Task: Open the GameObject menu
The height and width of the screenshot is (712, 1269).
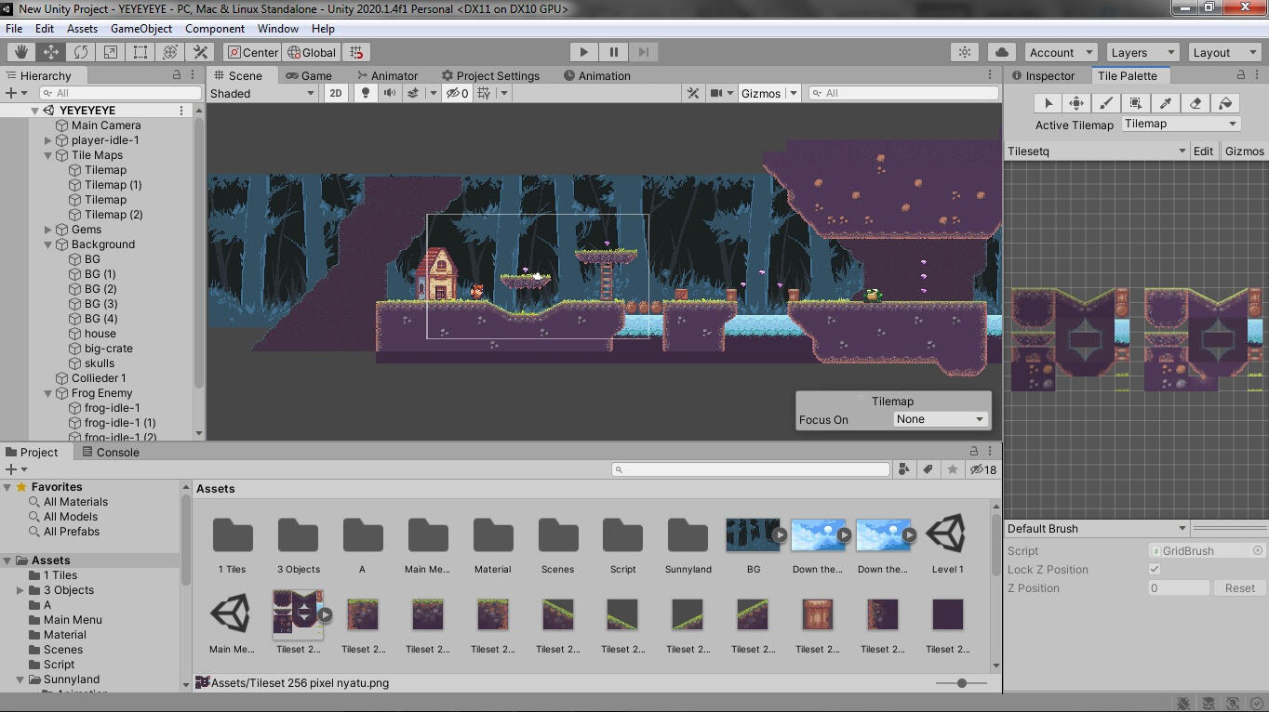Action: (141, 29)
